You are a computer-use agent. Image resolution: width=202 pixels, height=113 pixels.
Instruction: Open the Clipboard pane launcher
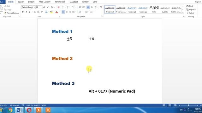point(19,17)
